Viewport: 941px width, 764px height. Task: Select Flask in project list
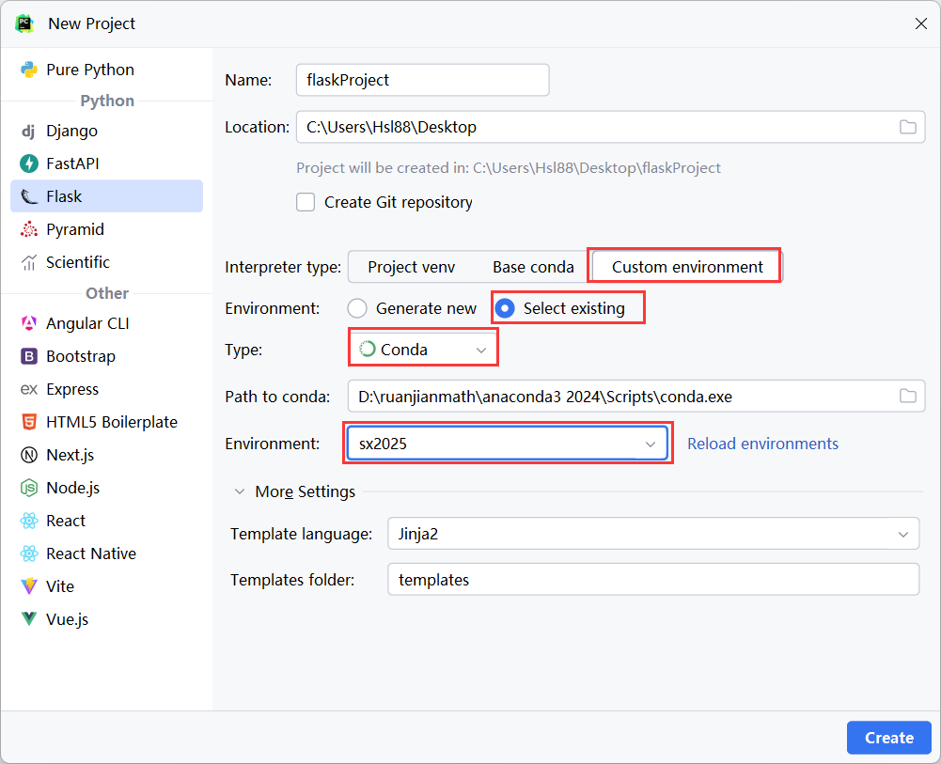pos(107,196)
